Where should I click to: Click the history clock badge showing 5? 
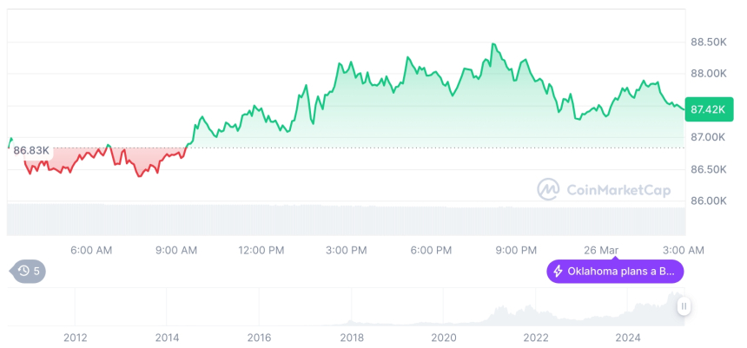click(29, 272)
